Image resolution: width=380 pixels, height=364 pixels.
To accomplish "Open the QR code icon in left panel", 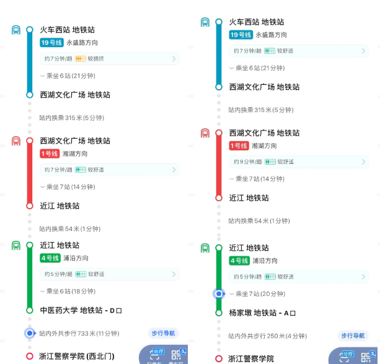I will pyautogui.click(x=178, y=355).
